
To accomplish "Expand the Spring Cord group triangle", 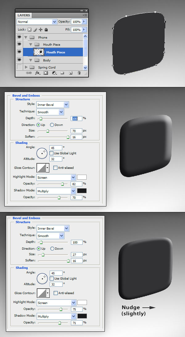I will 26,67.
